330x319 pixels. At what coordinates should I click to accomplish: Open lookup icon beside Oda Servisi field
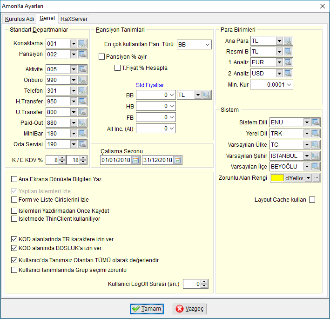coord(82,144)
